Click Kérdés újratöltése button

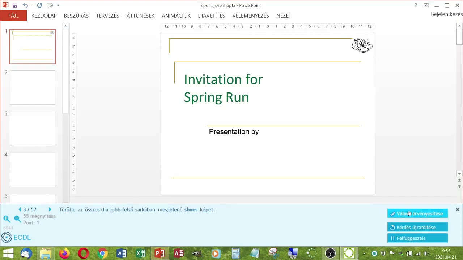click(417, 227)
